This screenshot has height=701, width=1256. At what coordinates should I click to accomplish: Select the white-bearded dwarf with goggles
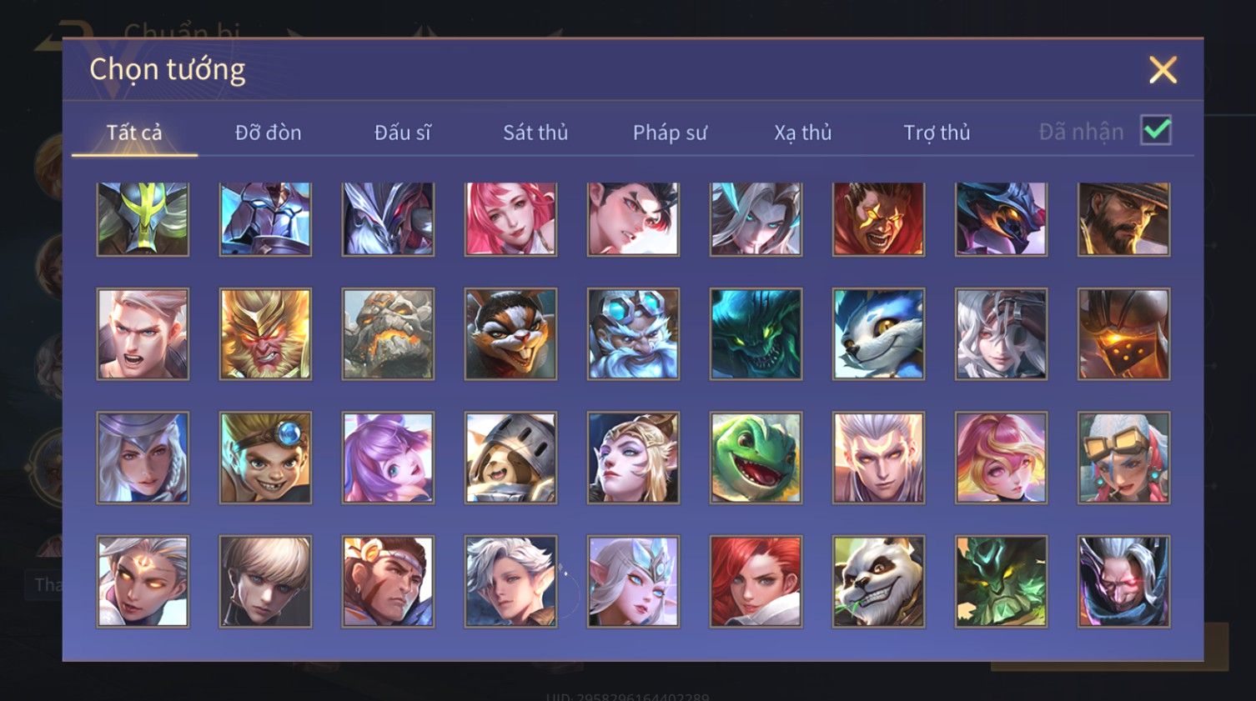click(633, 334)
